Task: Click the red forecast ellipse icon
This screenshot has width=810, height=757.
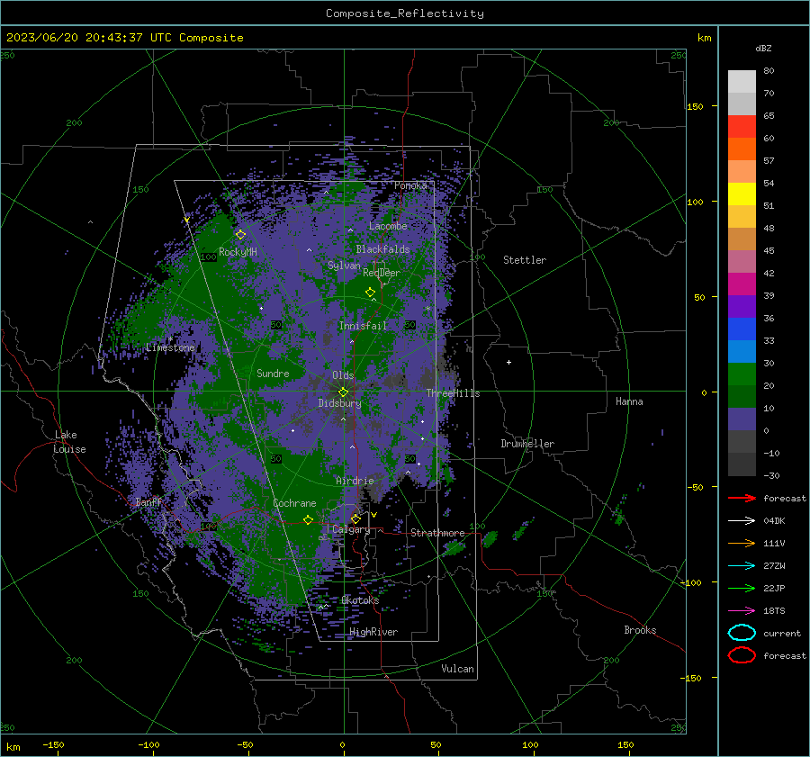Action: (742, 655)
